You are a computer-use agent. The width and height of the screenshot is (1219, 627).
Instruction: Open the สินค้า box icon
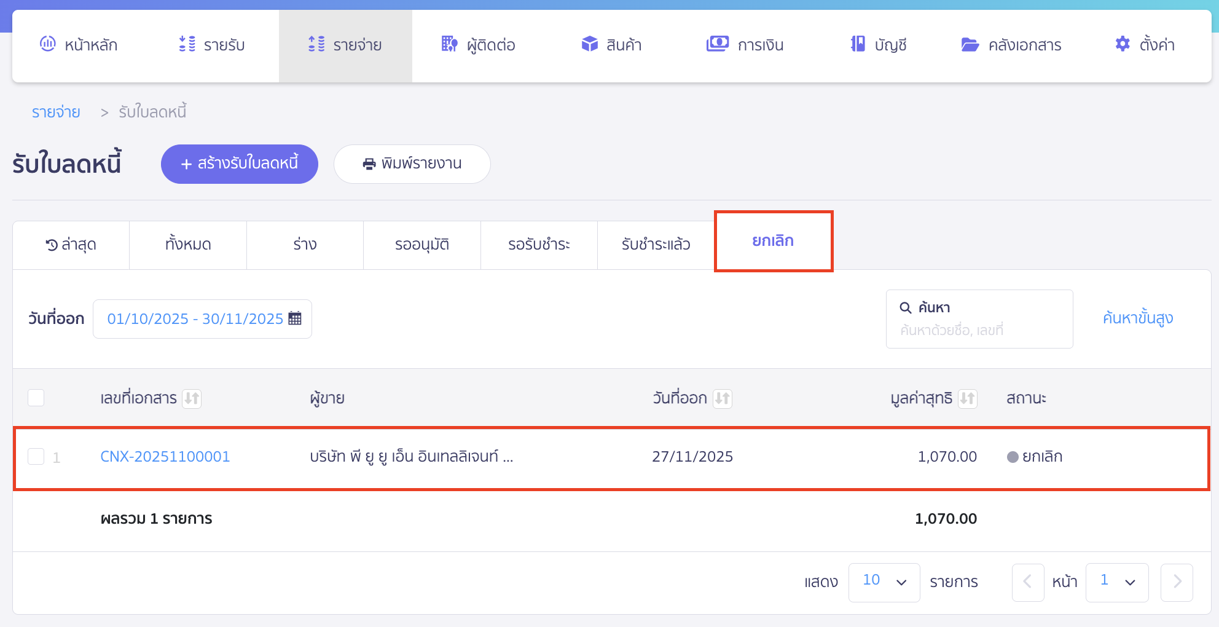tap(589, 44)
